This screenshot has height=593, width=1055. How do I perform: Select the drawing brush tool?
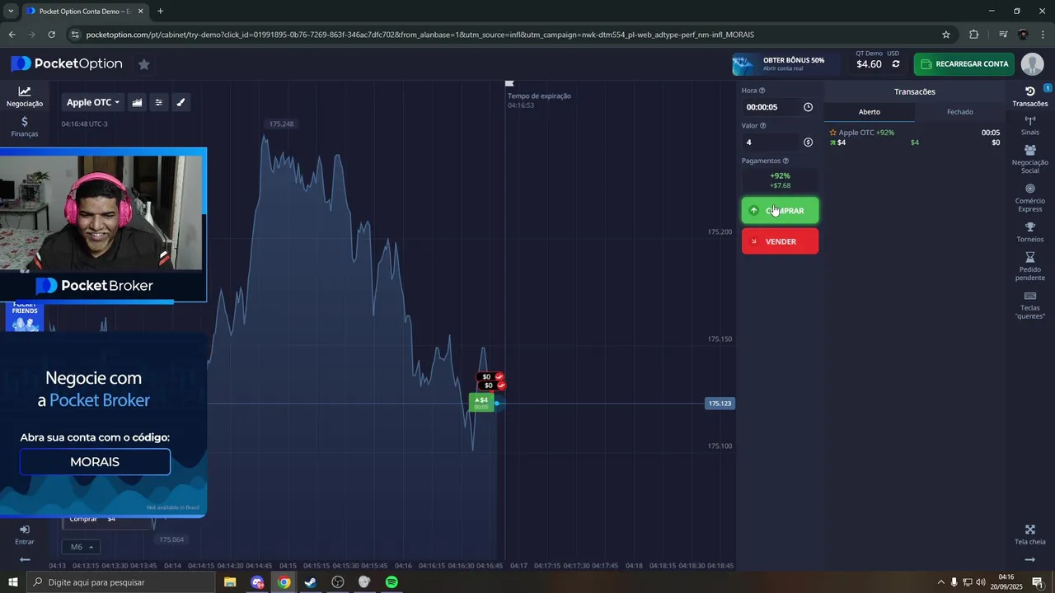point(181,102)
